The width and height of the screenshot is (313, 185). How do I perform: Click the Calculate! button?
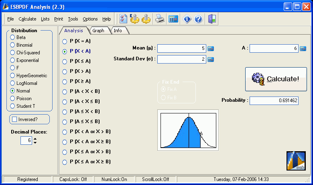coord(276,79)
